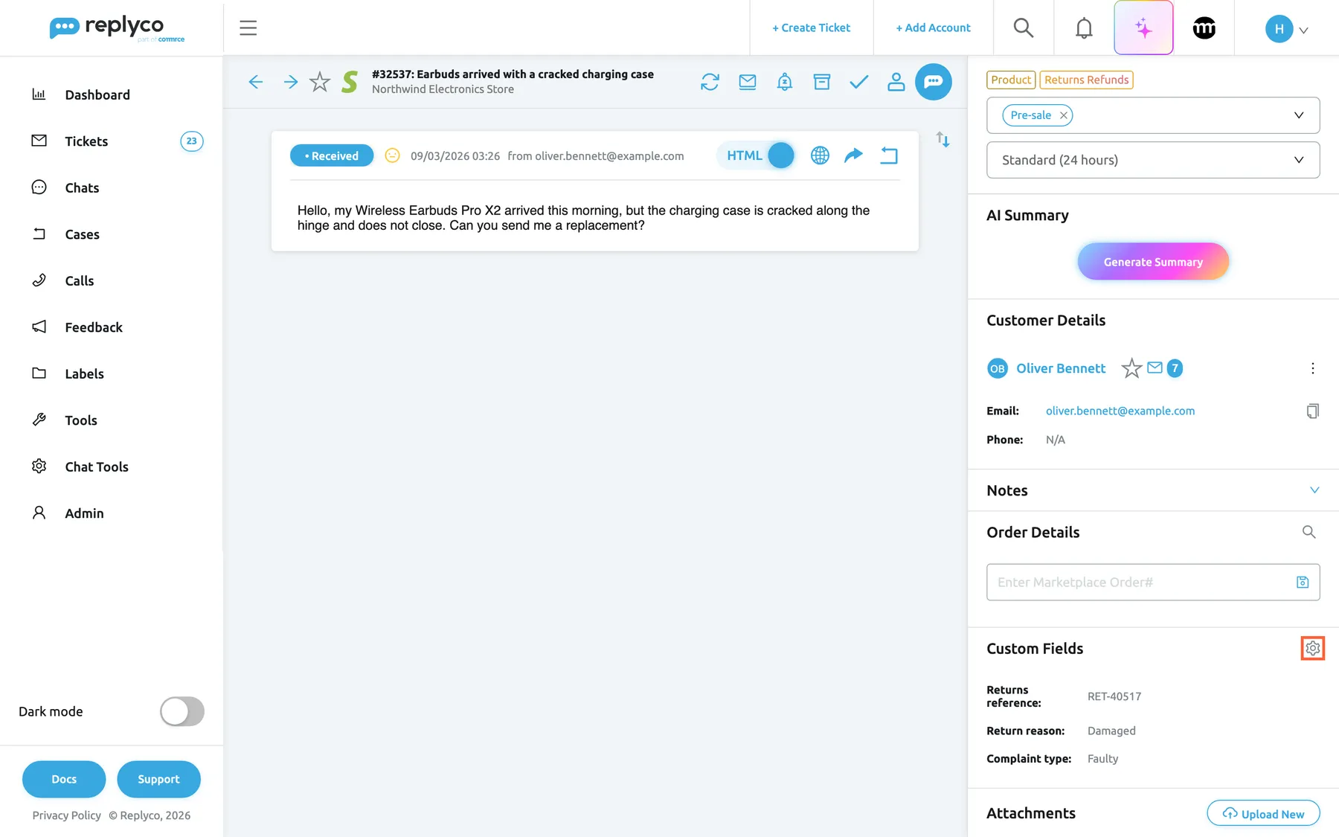Open the oliver.bennett@example.com email link
The height and width of the screenshot is (837, 1339).
point(1120,411)
